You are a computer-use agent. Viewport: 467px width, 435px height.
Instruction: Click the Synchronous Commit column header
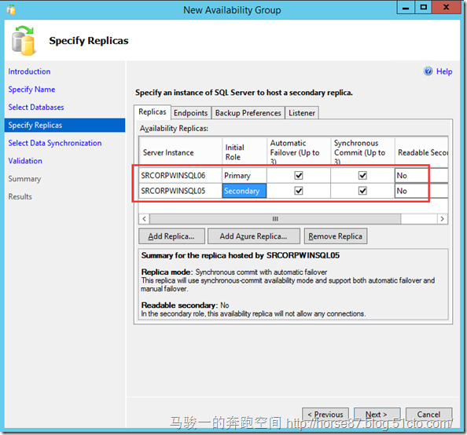[362, 152]
